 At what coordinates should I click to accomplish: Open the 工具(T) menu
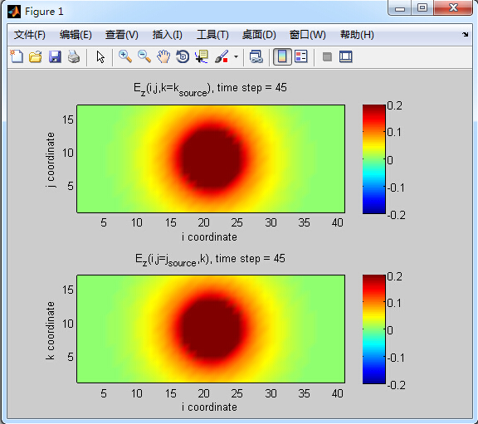coord(212,35)
